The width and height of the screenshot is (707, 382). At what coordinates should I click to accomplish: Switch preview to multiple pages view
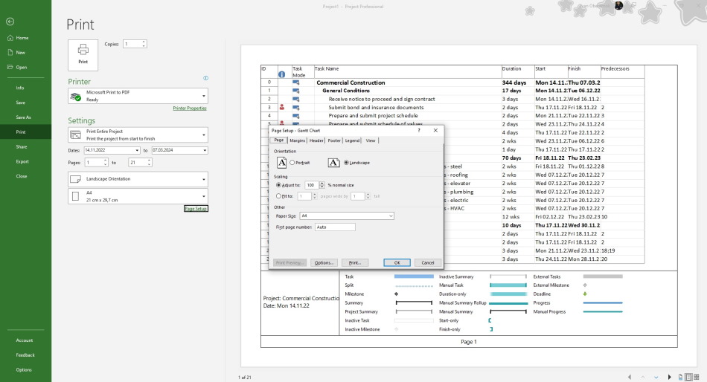point(696,377)
